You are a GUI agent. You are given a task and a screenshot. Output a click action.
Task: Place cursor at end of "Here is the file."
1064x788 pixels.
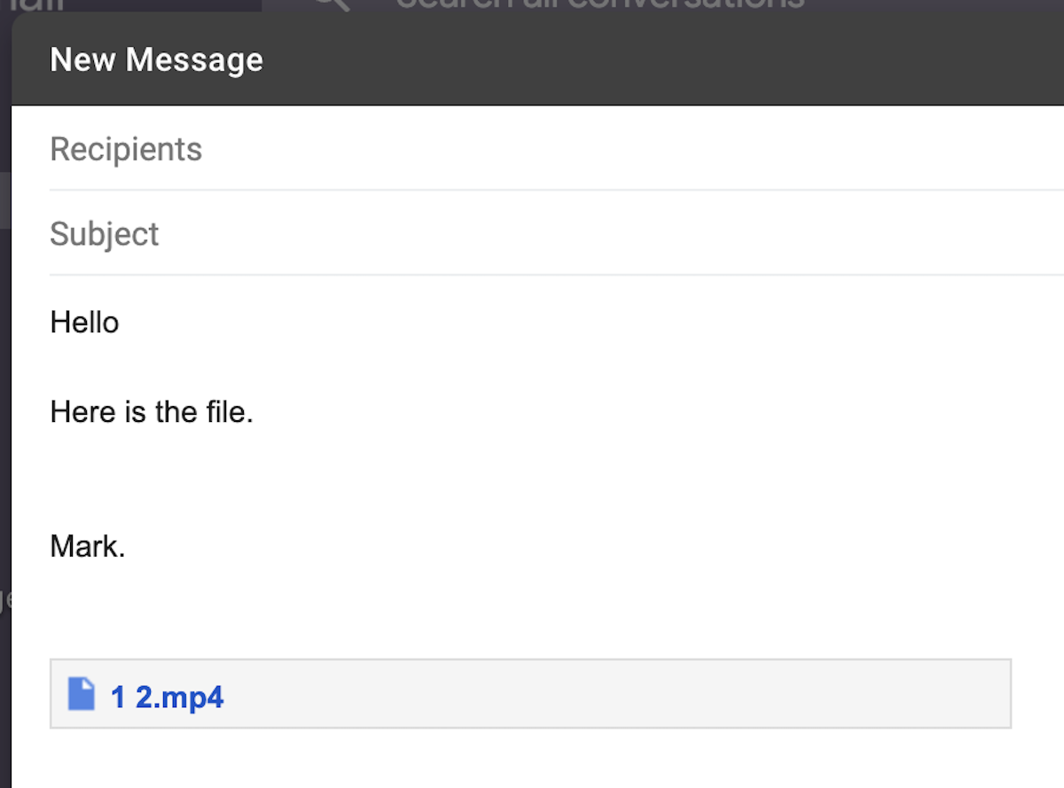click(x=254, y=412)
